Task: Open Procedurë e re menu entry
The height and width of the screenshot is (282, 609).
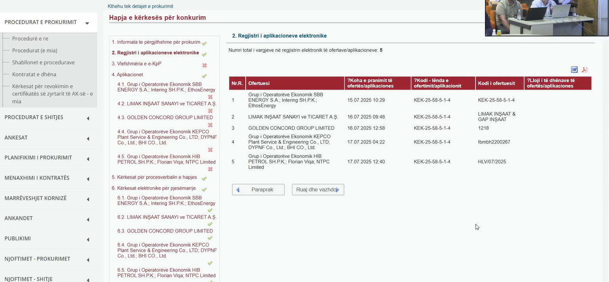Action: click(30, 38)
